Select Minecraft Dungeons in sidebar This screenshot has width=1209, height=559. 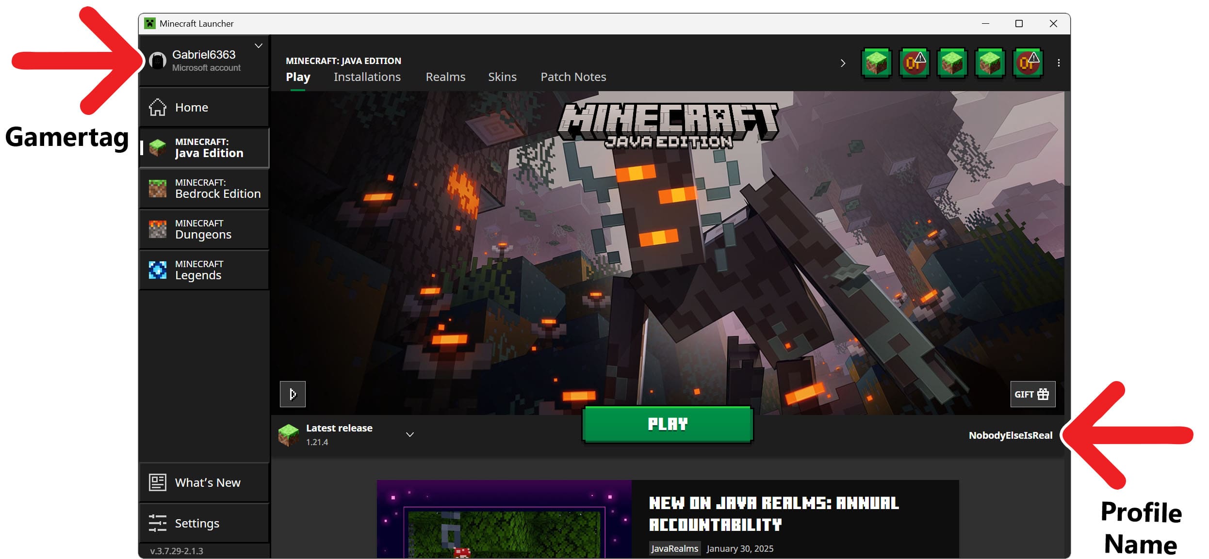[x=204, y=229]
